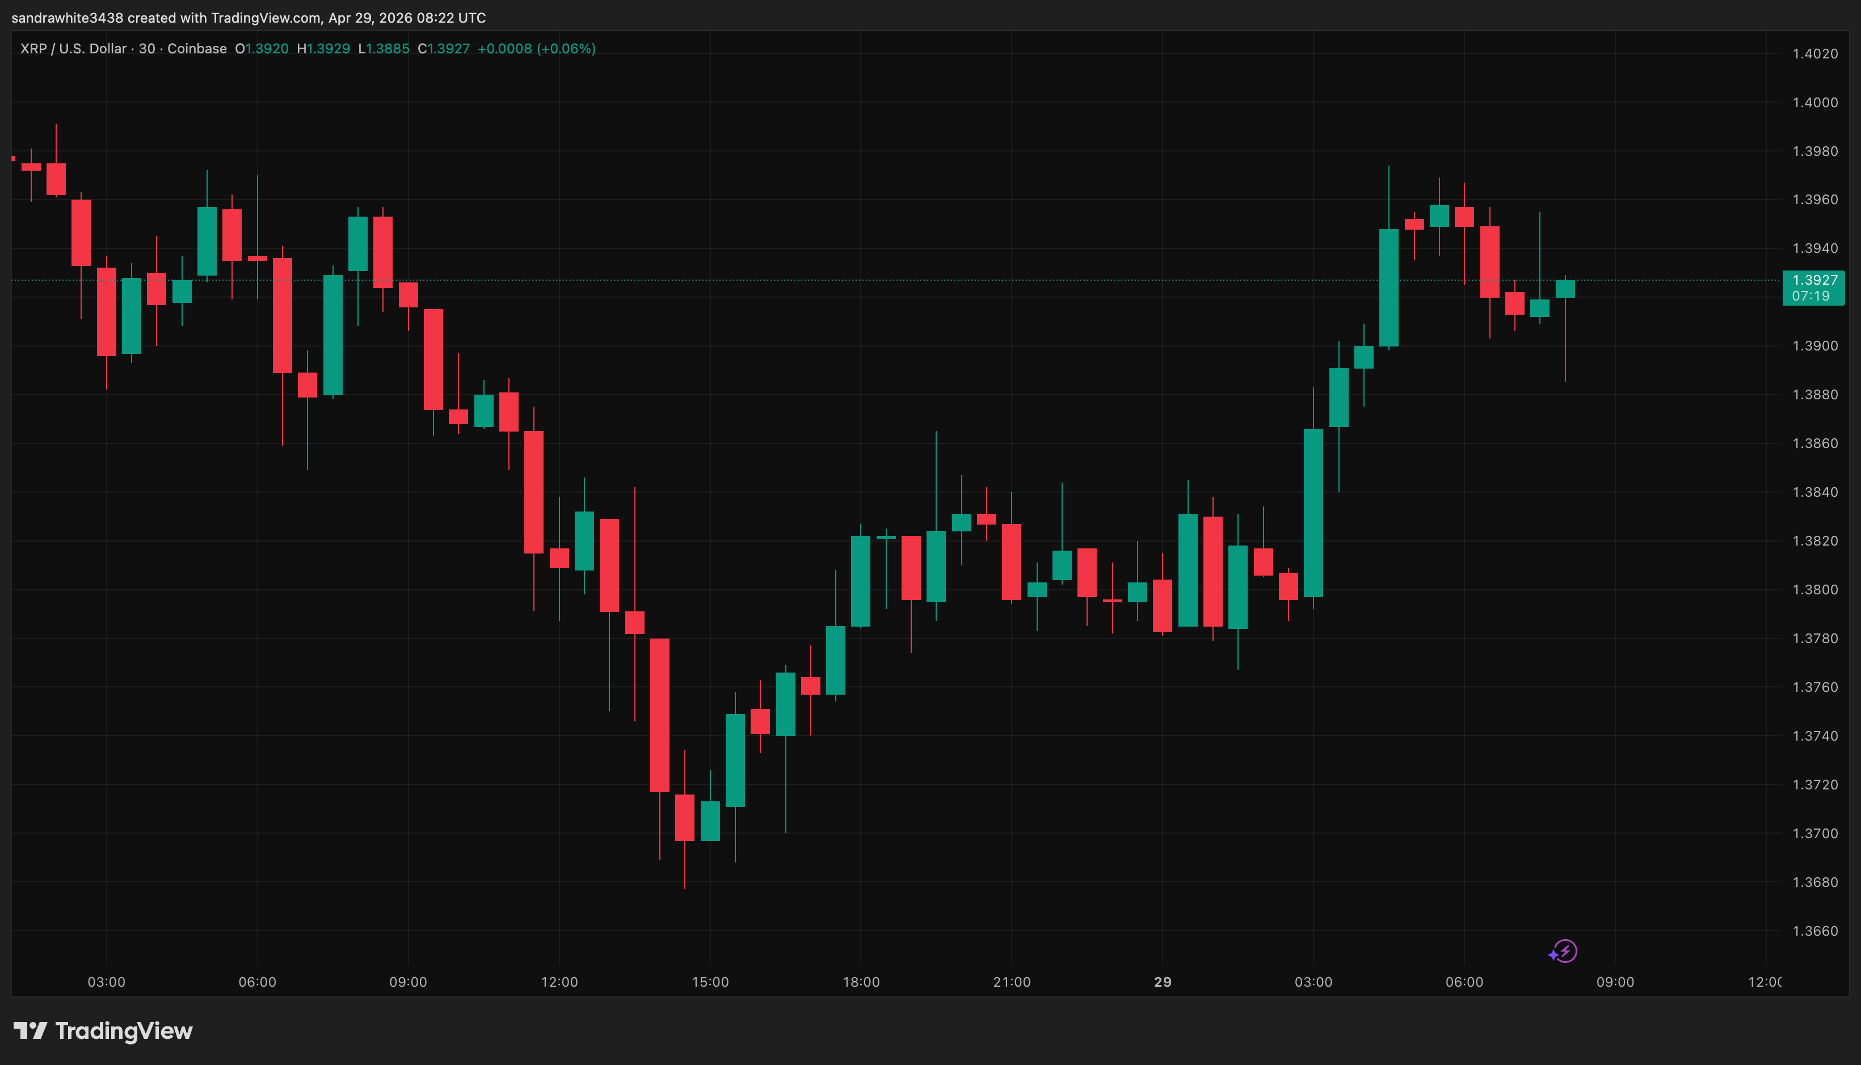Select the 15:00 time axis label
Viewport: 1861px width, 1065px height.
click(x=710, y=982)
